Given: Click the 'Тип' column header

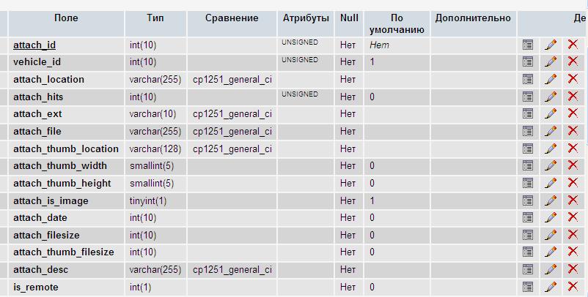Looking at the screenshot, I should (x=155, y=18).
